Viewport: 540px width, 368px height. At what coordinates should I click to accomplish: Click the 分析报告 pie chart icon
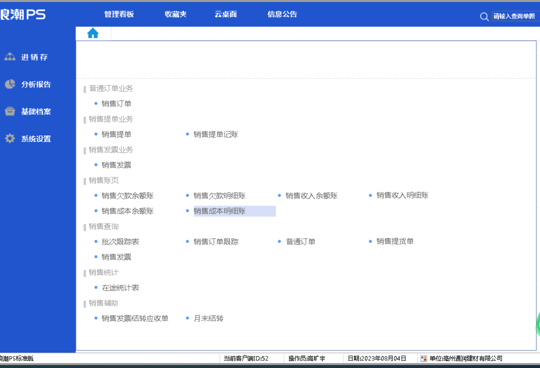click(x=10, y=84)
